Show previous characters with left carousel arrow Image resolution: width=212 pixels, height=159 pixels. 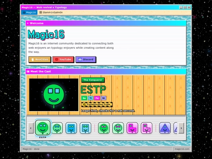[x=31, y=128]
